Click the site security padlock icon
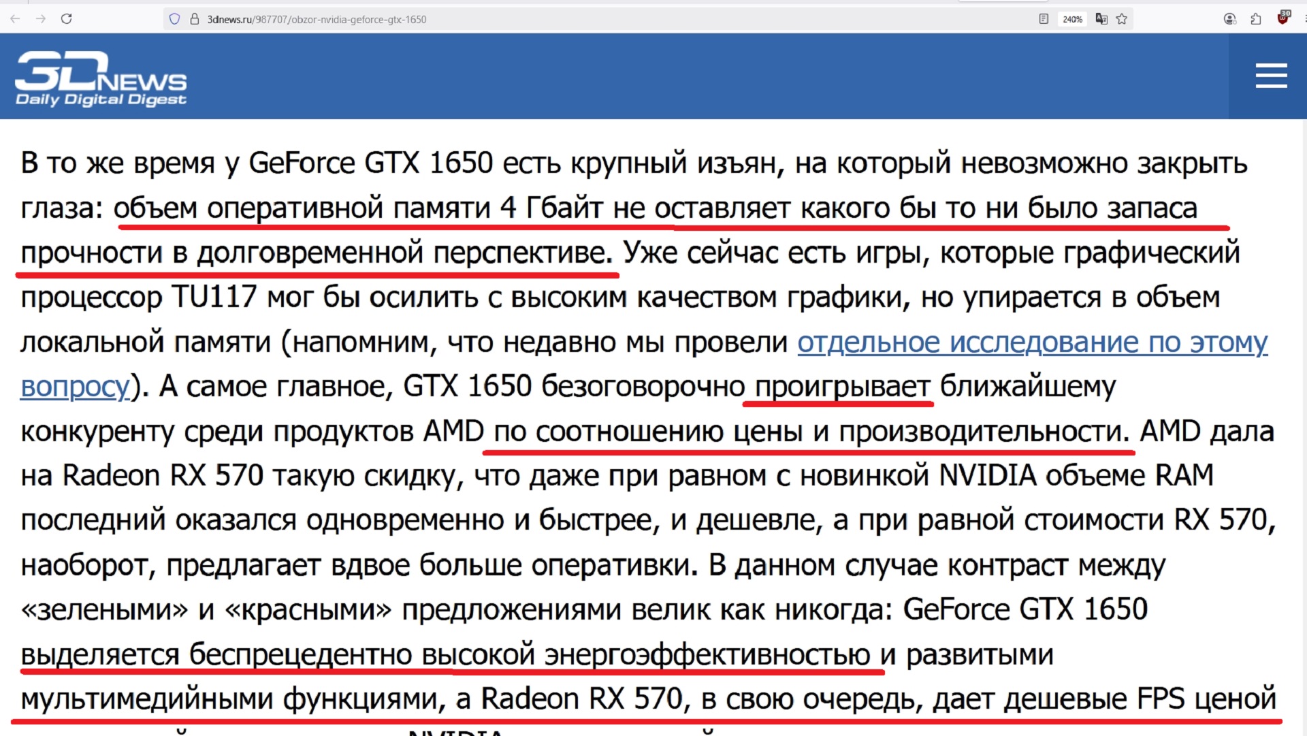 tap(194, 19)
